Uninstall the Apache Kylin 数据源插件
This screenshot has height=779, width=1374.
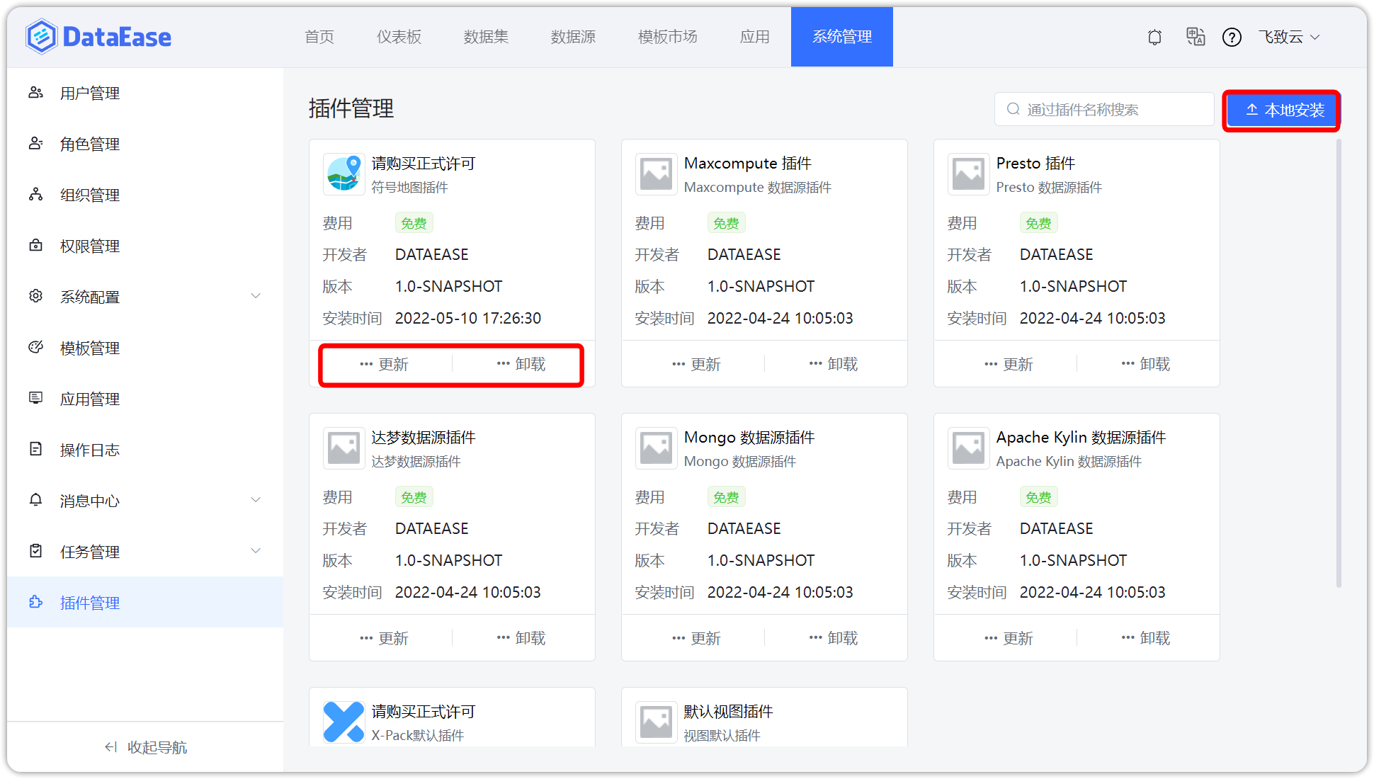coord(1146,638)
